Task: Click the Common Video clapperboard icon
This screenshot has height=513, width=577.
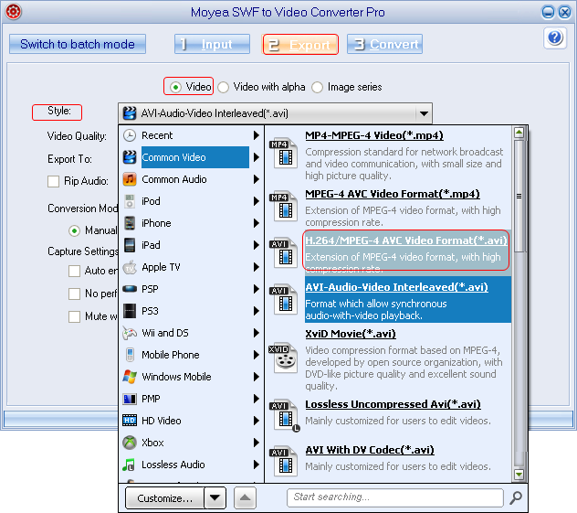Action: tap(130, 157)
